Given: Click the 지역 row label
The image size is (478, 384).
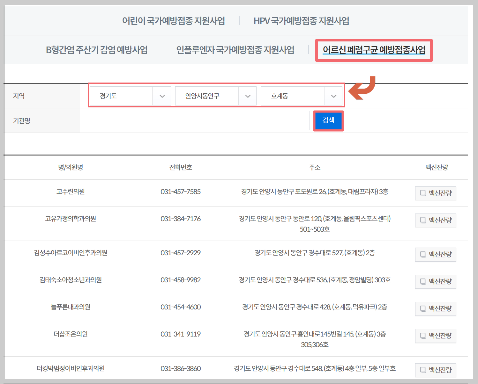Looking at the screenshot, I should [x=19, y=96].
